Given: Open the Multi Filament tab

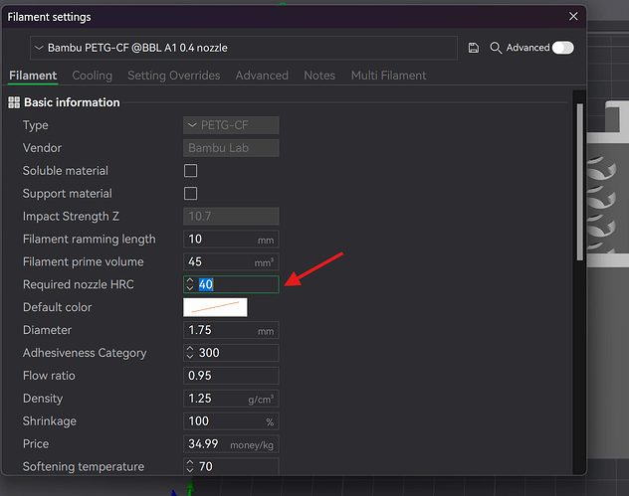Looking at the screenshot, I should 389,76.
